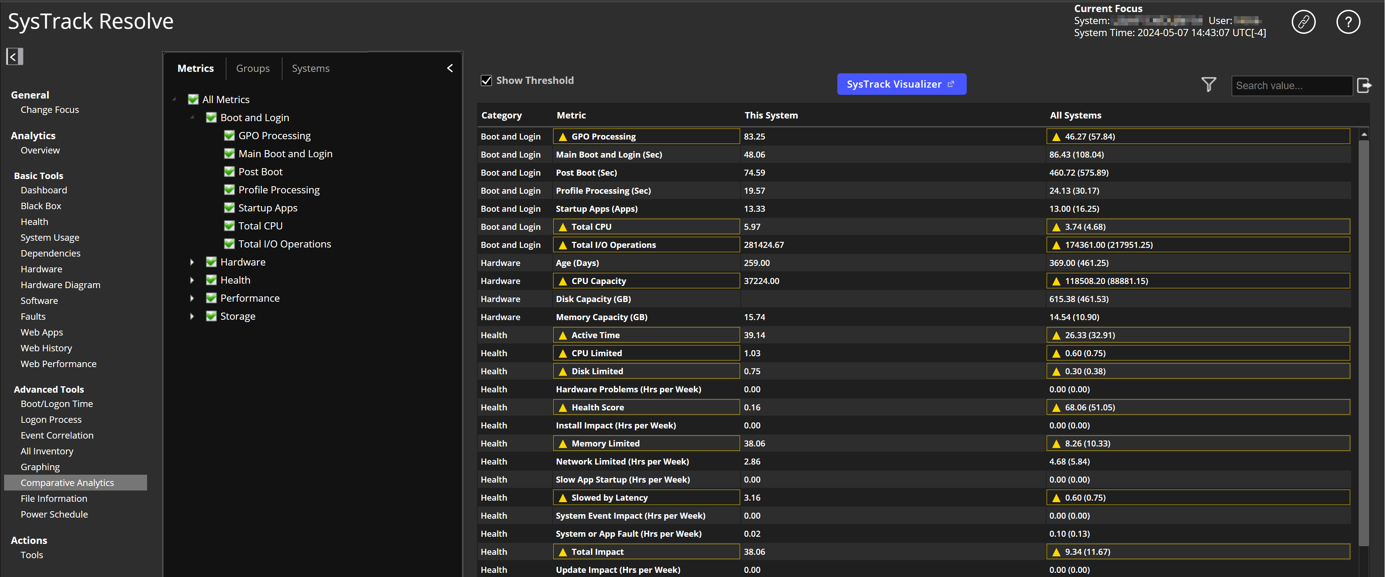
Task: Open the Dashboard tool
Action: (x=44, y=190)
